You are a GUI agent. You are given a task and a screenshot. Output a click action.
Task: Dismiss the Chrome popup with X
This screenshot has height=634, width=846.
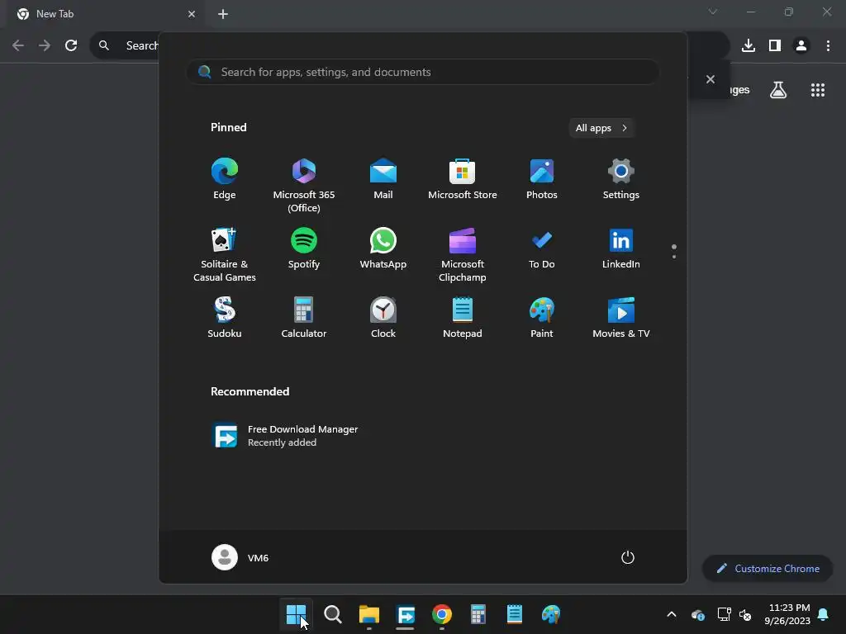click(x=711, y=79)
